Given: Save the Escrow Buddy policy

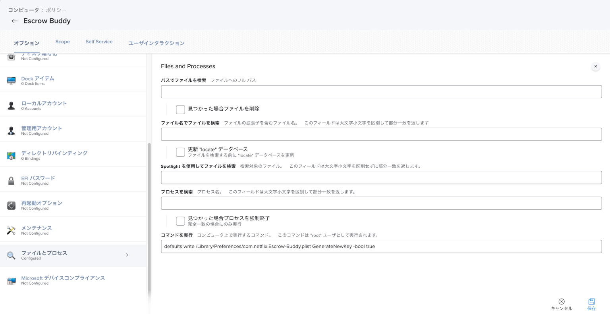Looking at the screenshot, I should [592, 303].
